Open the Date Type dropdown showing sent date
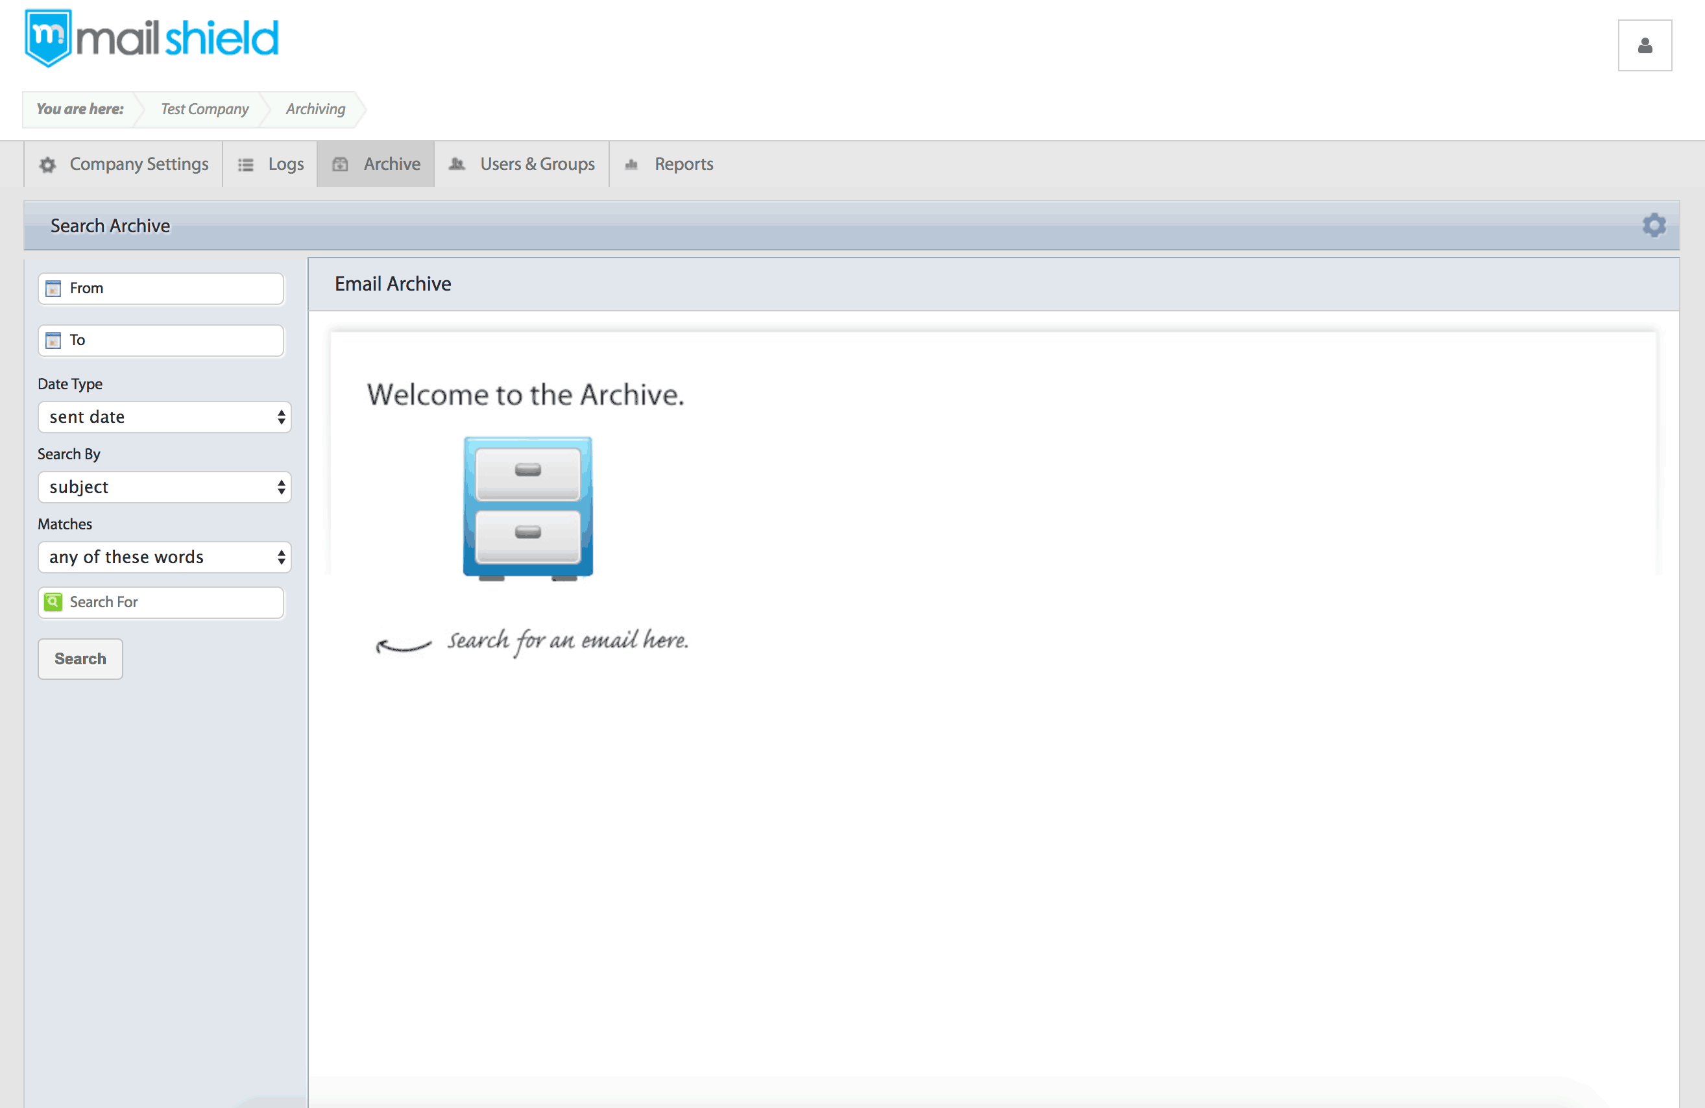This screenshot has width=1705, height=1108. click(165, 417)
